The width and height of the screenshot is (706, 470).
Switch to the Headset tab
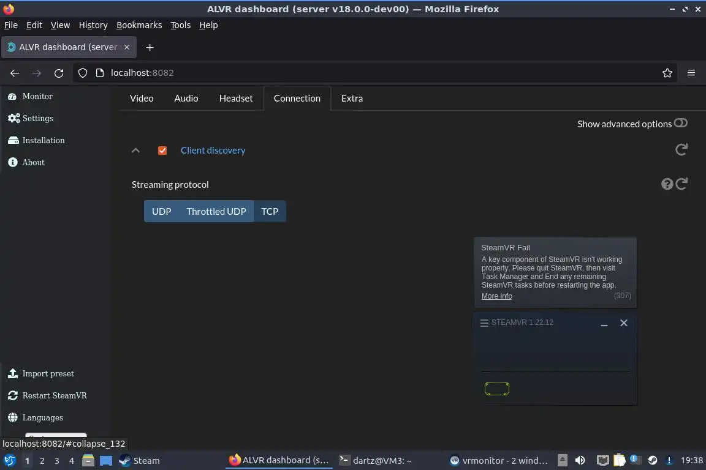coord(235,98)
